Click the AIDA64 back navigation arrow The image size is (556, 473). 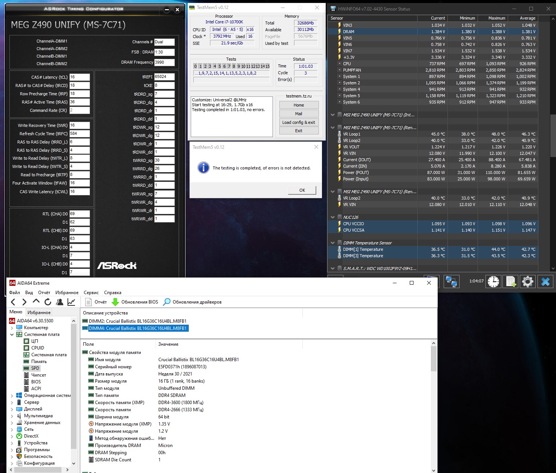pyautogui.click(x=13, y=302)
